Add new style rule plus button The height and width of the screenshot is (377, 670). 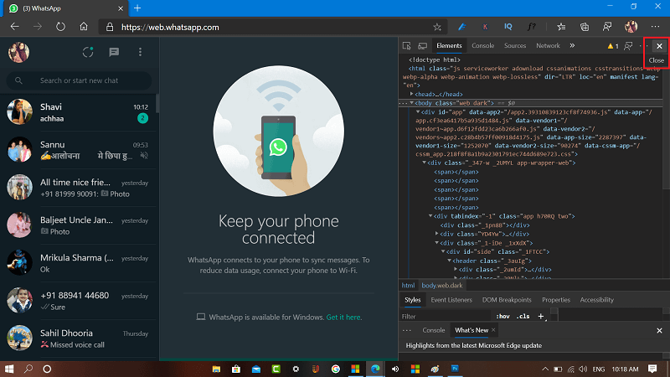tap(541, 317)
